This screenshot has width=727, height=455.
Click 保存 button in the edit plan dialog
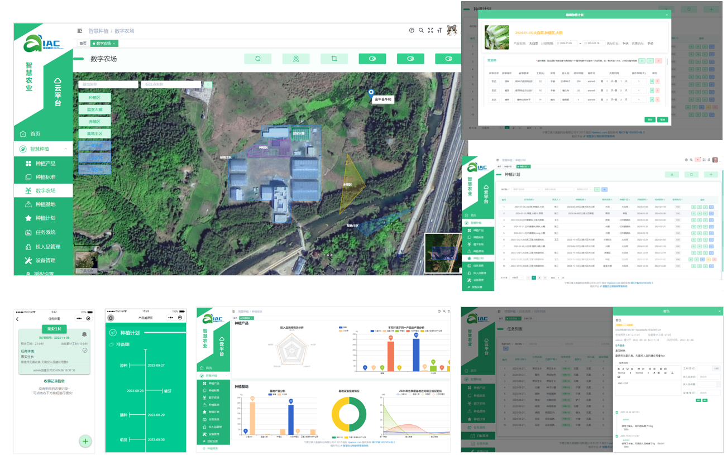click(650, 119)
